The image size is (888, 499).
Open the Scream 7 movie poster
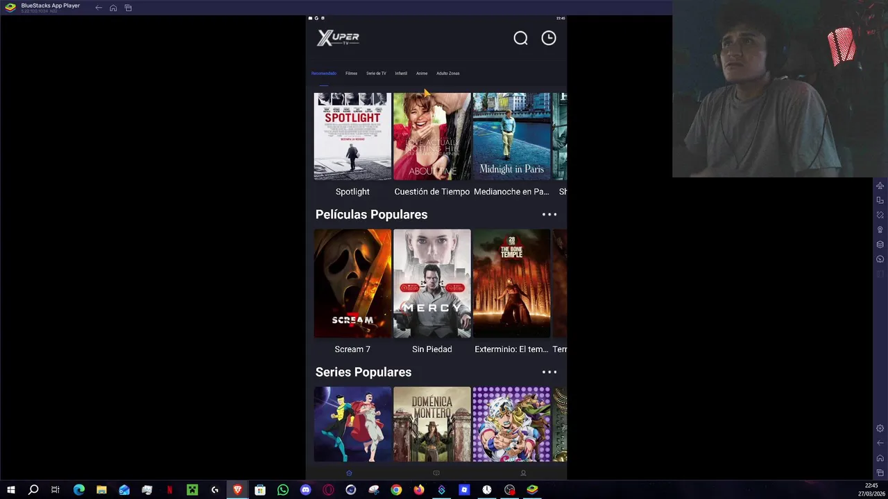(352, 283)
